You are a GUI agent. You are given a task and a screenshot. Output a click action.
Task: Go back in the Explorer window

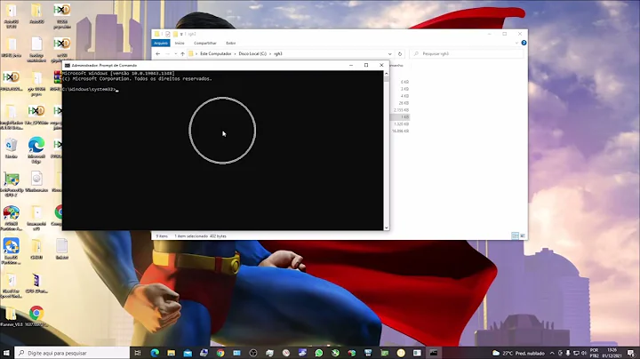point(158,54)
